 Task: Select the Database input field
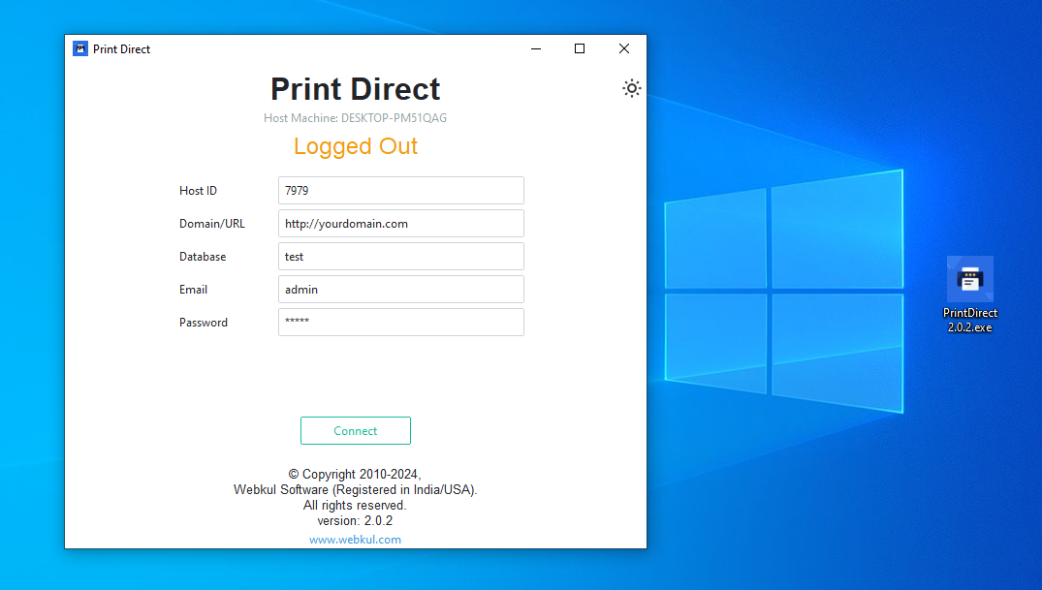click(400, 257)
